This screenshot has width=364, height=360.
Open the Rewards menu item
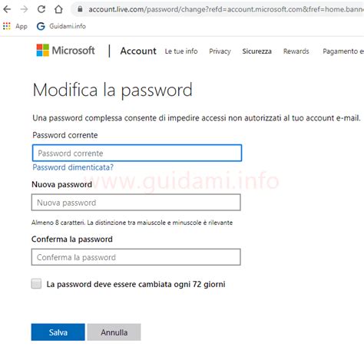click(x=296, y=51)
